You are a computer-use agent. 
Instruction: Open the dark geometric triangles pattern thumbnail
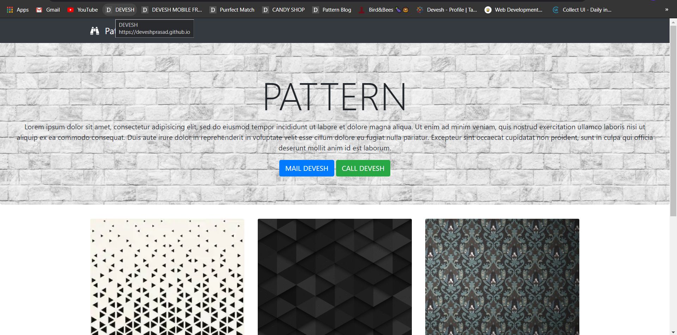pyautogui.click(x=335, y=277)
